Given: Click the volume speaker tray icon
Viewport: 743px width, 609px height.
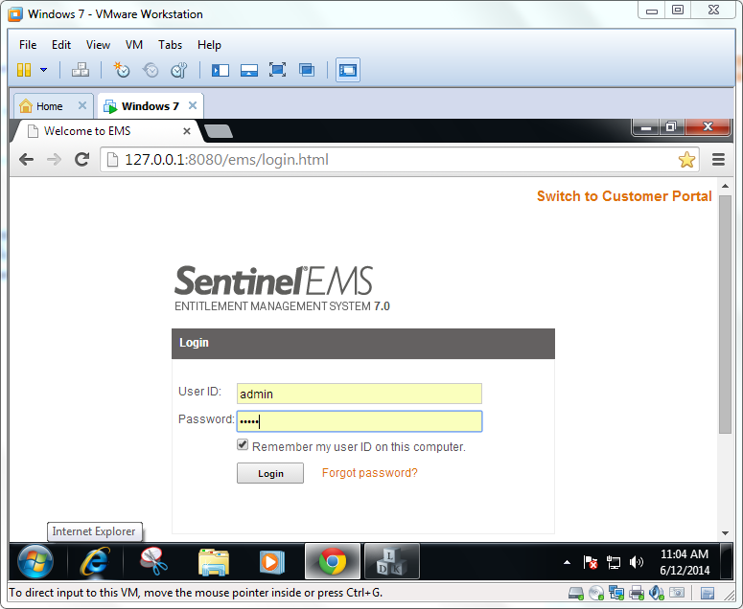Looking at the screenshot, I should 636,562.
